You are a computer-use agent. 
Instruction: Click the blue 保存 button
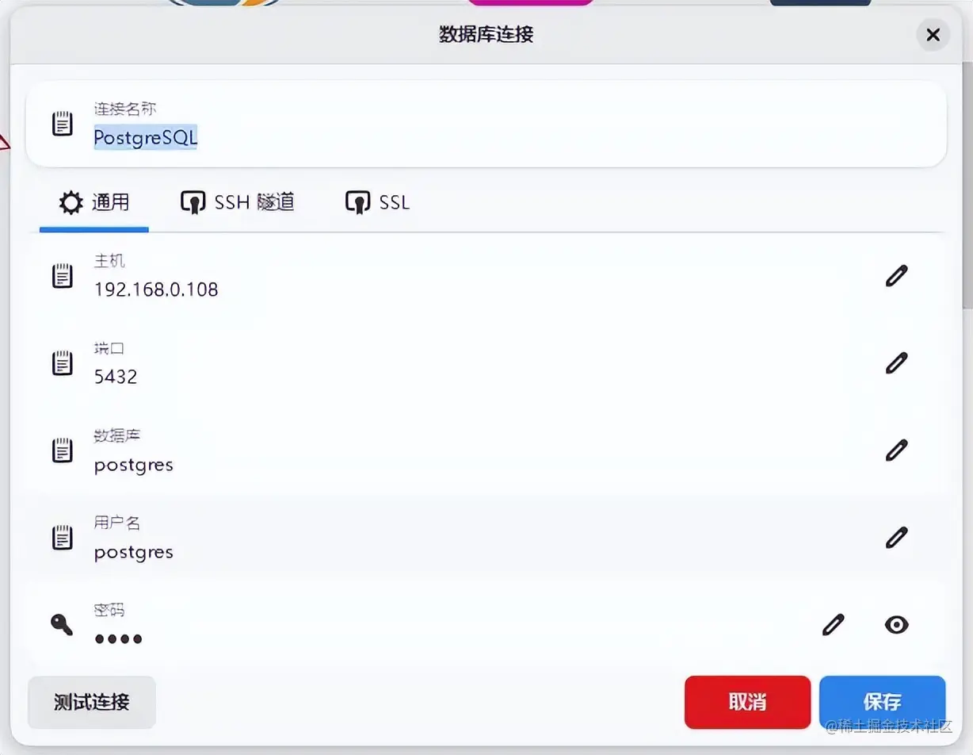(882, 702)
